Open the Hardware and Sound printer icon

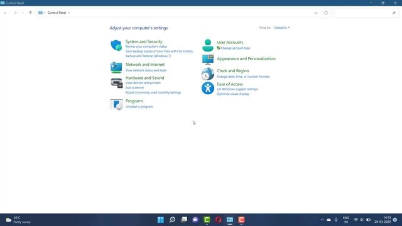click(x=116, y=83)
